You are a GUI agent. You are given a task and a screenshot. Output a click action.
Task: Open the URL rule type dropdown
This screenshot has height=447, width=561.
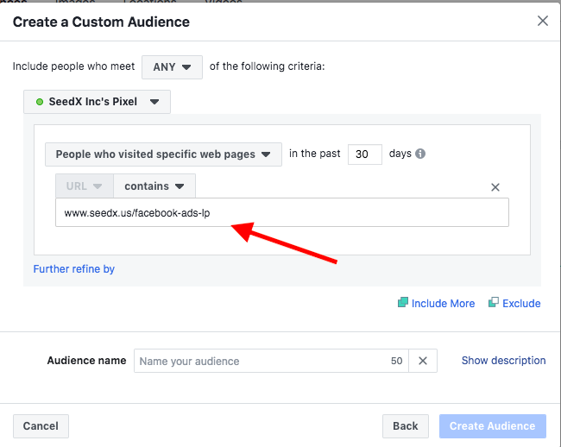[85, 186]
